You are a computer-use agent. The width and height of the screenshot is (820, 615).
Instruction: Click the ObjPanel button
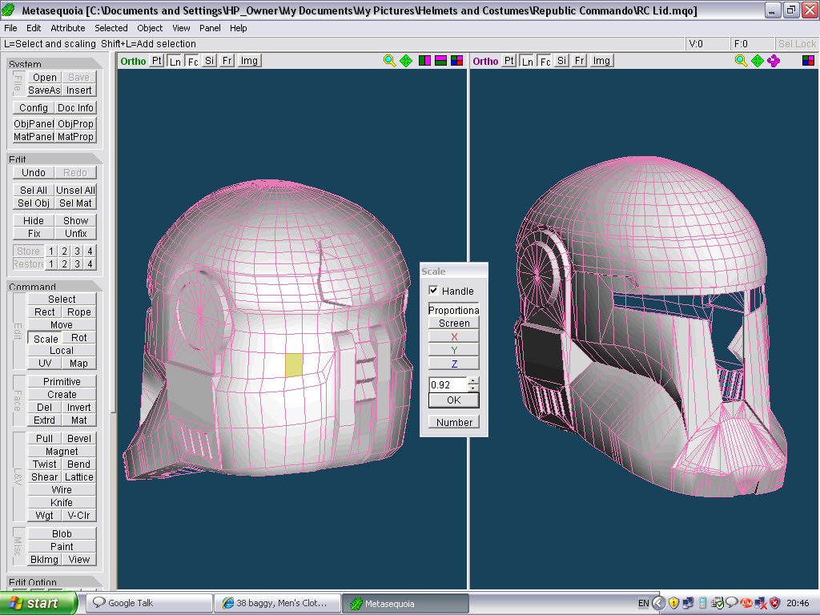(x=34, y=124)
